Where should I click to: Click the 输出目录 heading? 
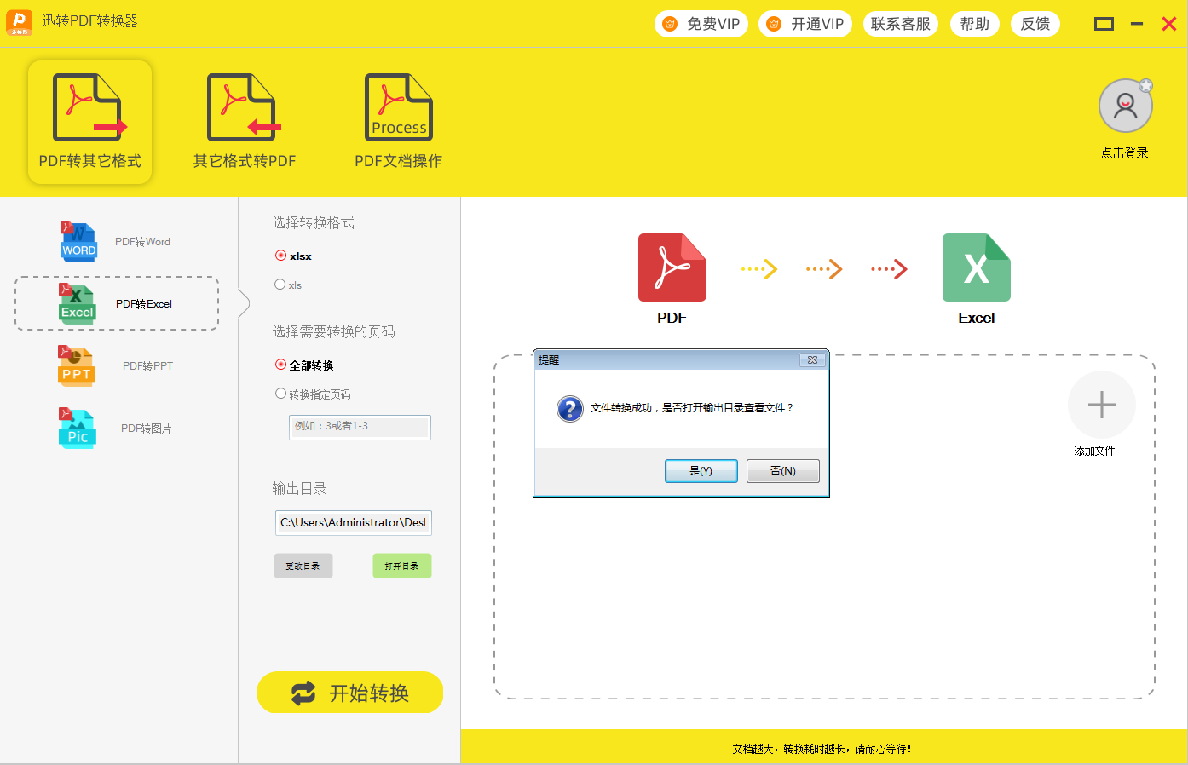click(x=300, y=489)
